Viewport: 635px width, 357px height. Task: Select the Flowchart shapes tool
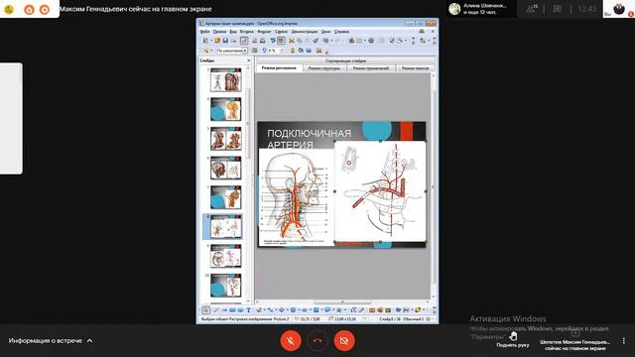(316, 310)
